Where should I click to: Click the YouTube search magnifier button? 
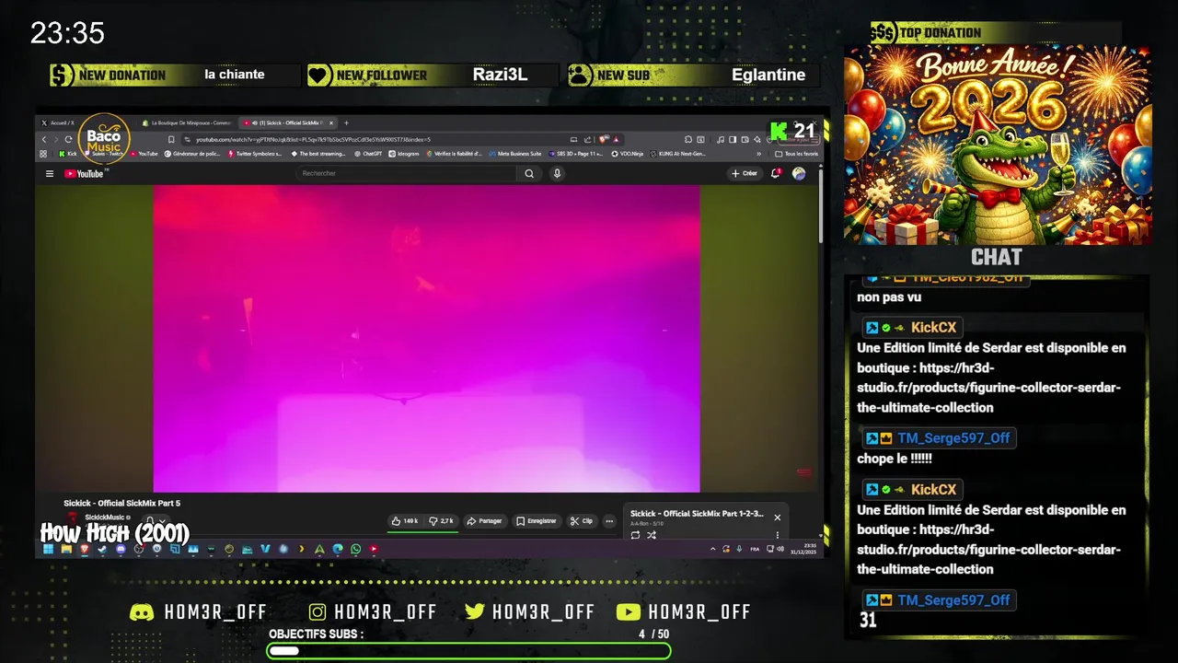point(529,173)
